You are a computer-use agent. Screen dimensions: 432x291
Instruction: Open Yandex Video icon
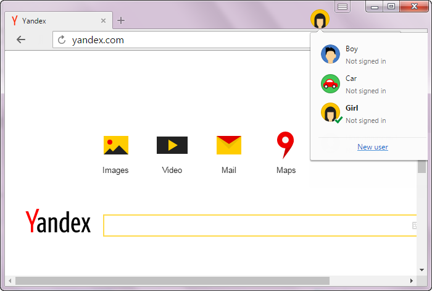point(172,145)
